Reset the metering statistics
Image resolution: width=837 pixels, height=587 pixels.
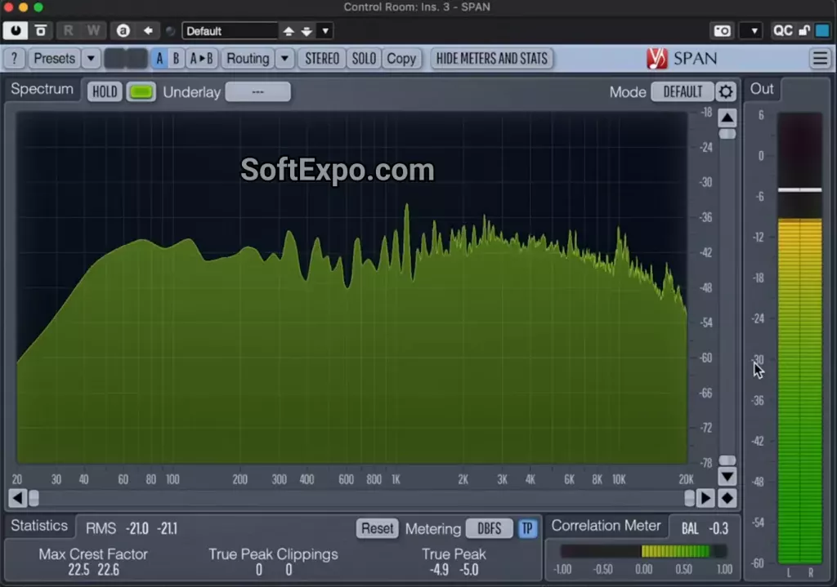tap(377, 528)
